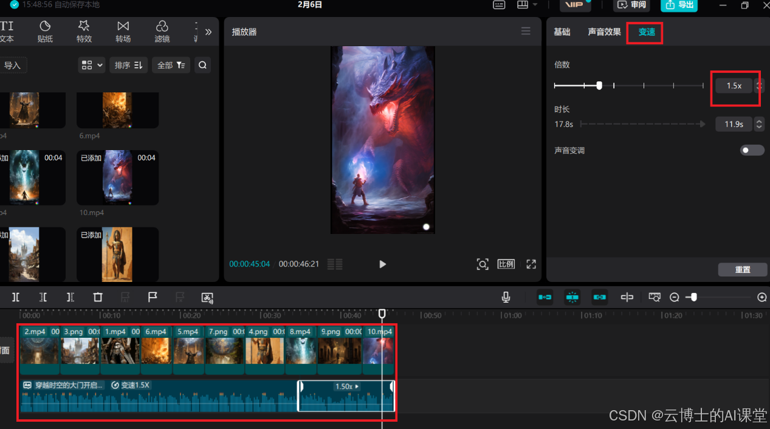770x429 pixels.
Task: Click the playhead marker on ruler
Action: [x=382, y=314]
